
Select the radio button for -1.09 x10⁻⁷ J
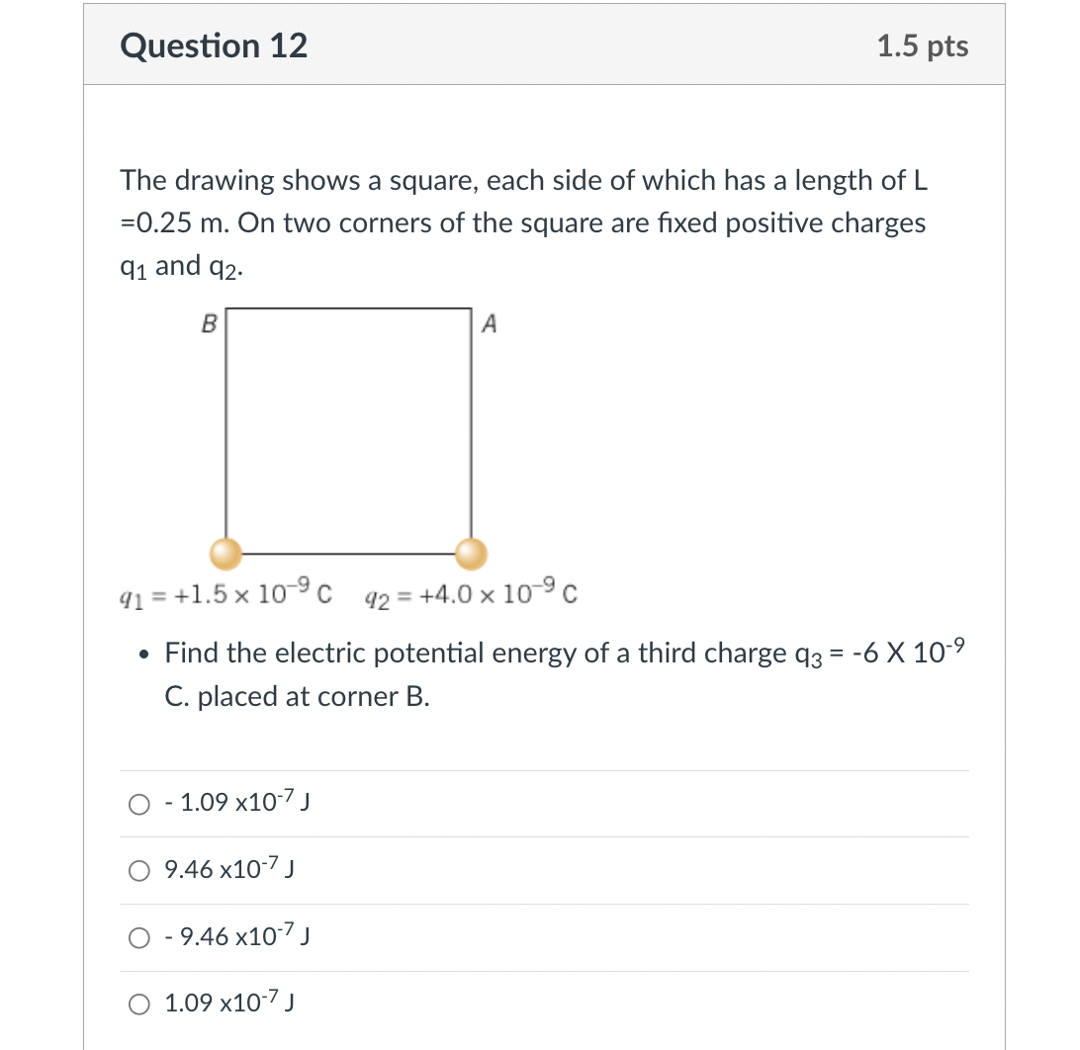tap(139, 805)
